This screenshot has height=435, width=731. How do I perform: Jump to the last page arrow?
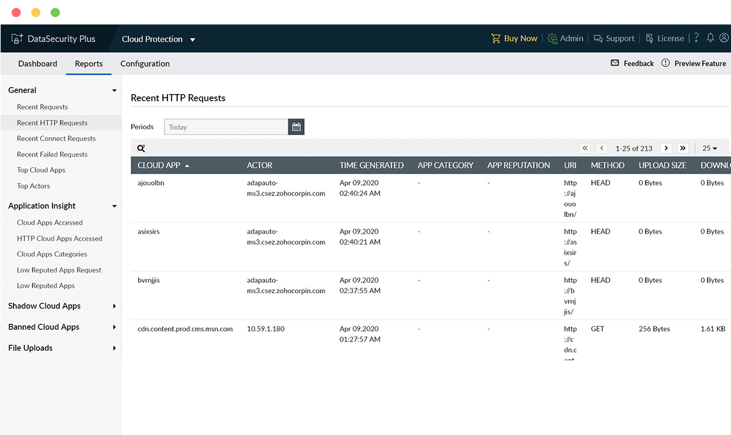tap(683, 148)
